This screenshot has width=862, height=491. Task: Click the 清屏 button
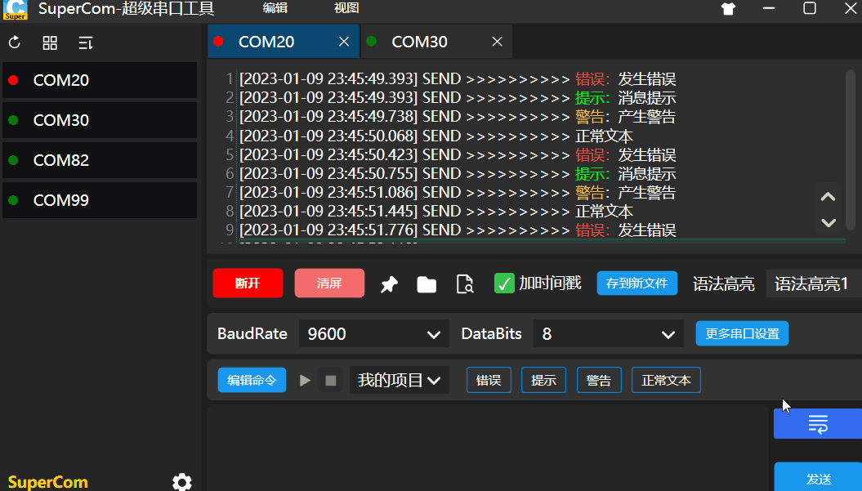329,283
